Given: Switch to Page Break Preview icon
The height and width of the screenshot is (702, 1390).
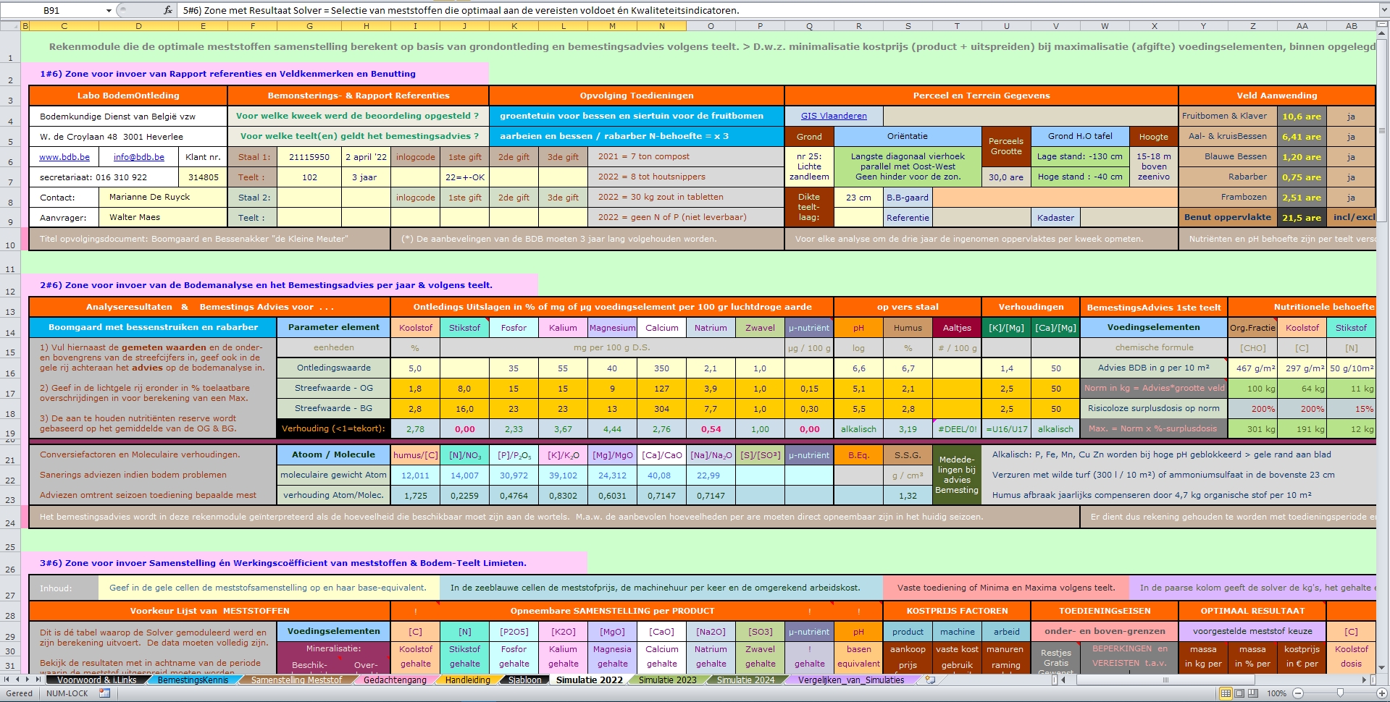Looking at the screenshot, I should [x=1254, y=693].
